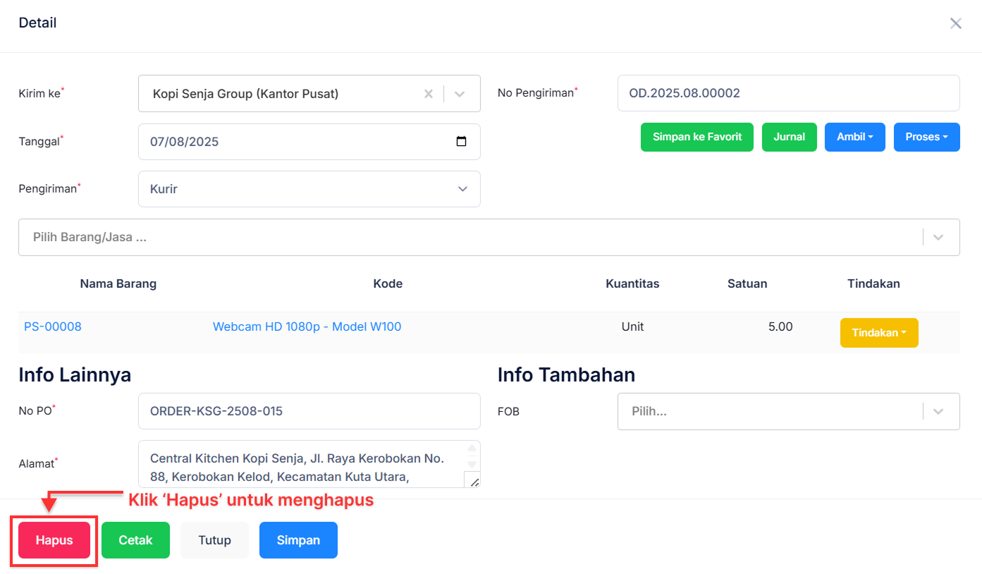Grab the Alamat textarea resize handle
The image size is (982, 574).
pos(474,482)
